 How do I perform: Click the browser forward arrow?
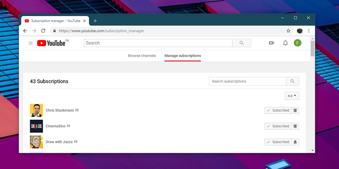coord(34,31)
